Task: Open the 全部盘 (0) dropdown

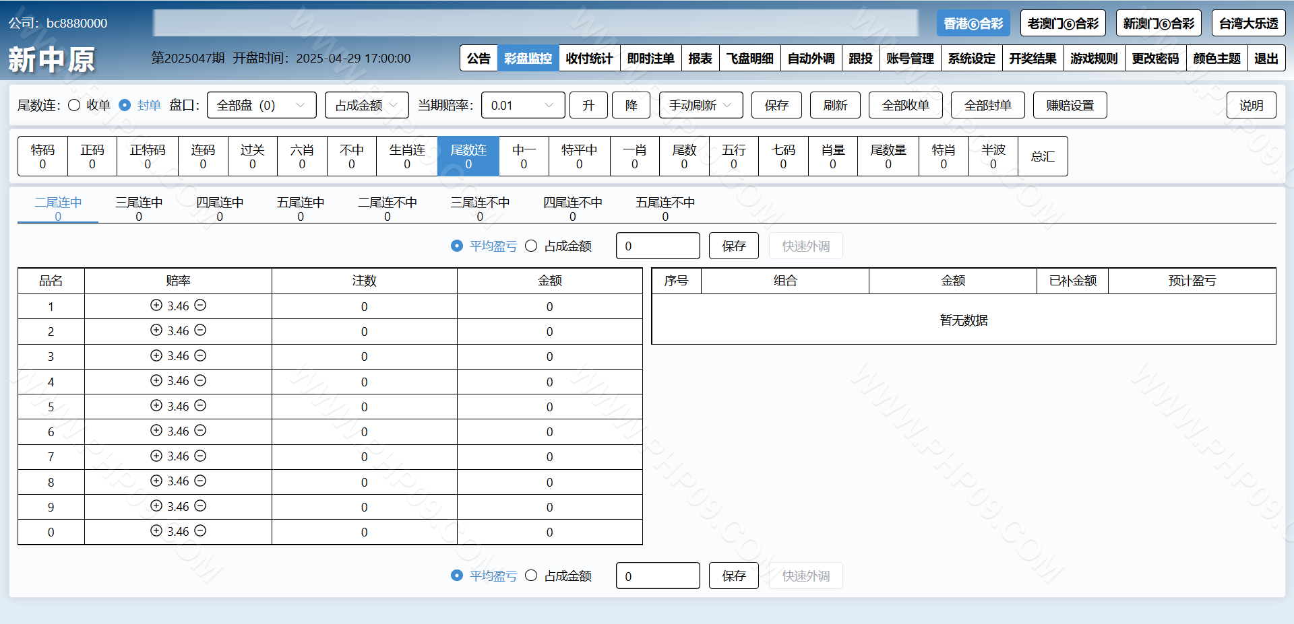Action: (261, 105)
